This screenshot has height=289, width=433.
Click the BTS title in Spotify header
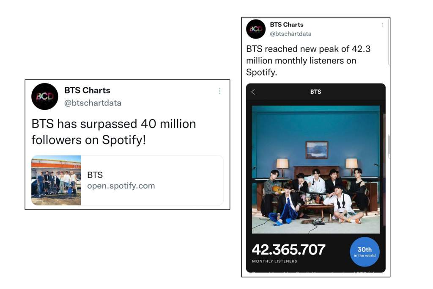tap(315, 92)
